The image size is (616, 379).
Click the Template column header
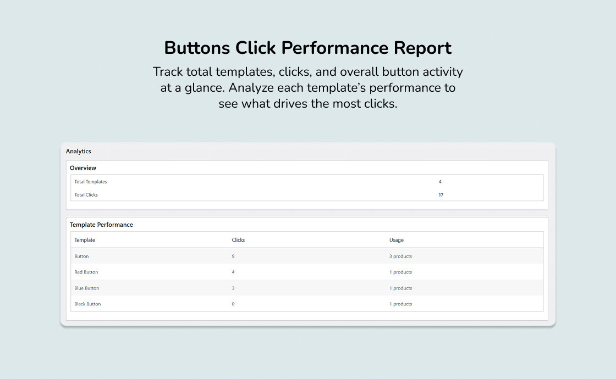(x=85, y=239)
